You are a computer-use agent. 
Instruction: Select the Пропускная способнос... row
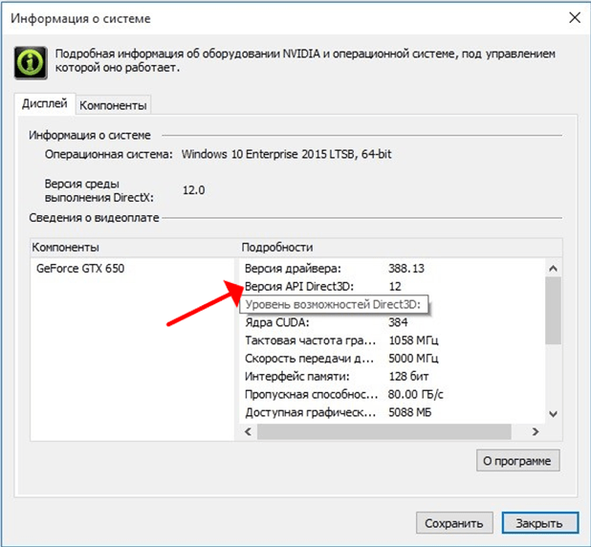pyautogui.click(x=392, y=394)
